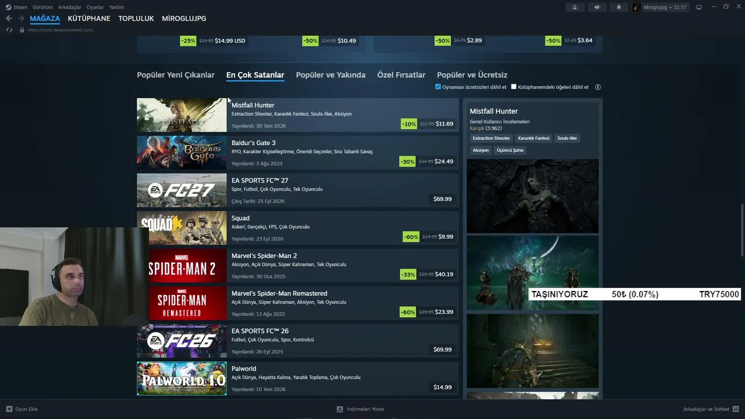Open the Mistfall Hunter list entry
The image size is (745, 419).
click(298, 115)
